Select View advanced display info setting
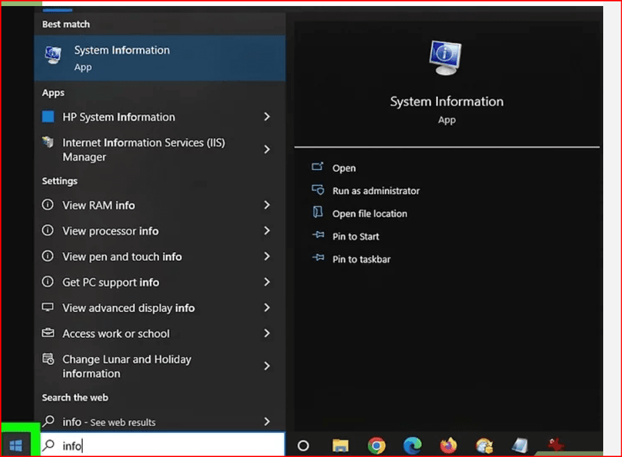The image size is (622, 457). (128, 308)
